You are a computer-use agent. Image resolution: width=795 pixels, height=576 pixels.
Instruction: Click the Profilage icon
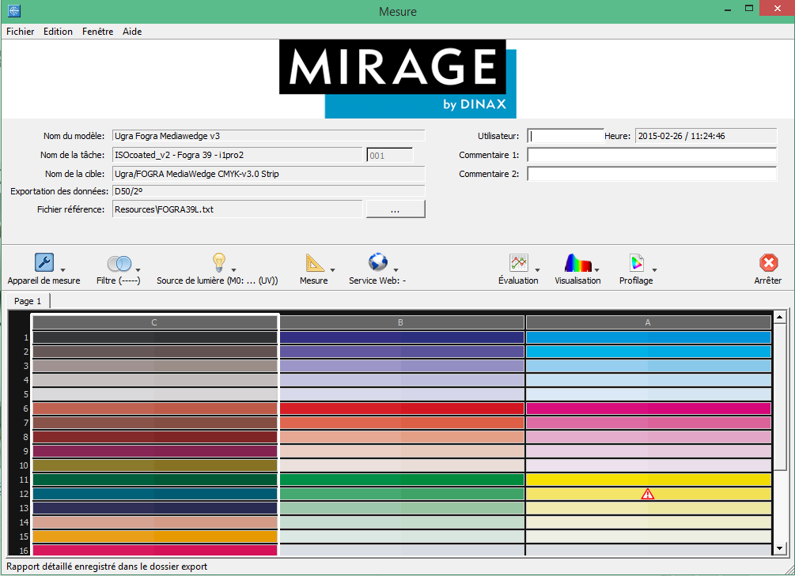click(x=636, y=262)
